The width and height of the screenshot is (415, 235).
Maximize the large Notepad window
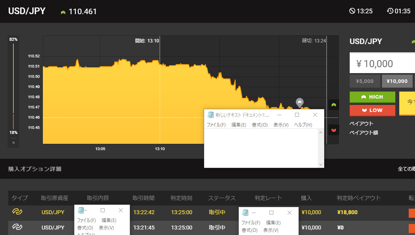297,115
